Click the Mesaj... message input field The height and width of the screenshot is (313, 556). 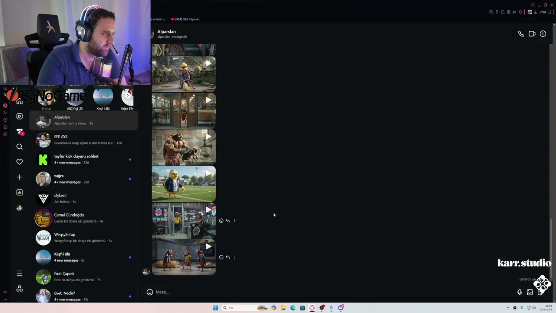pos(334,292)
